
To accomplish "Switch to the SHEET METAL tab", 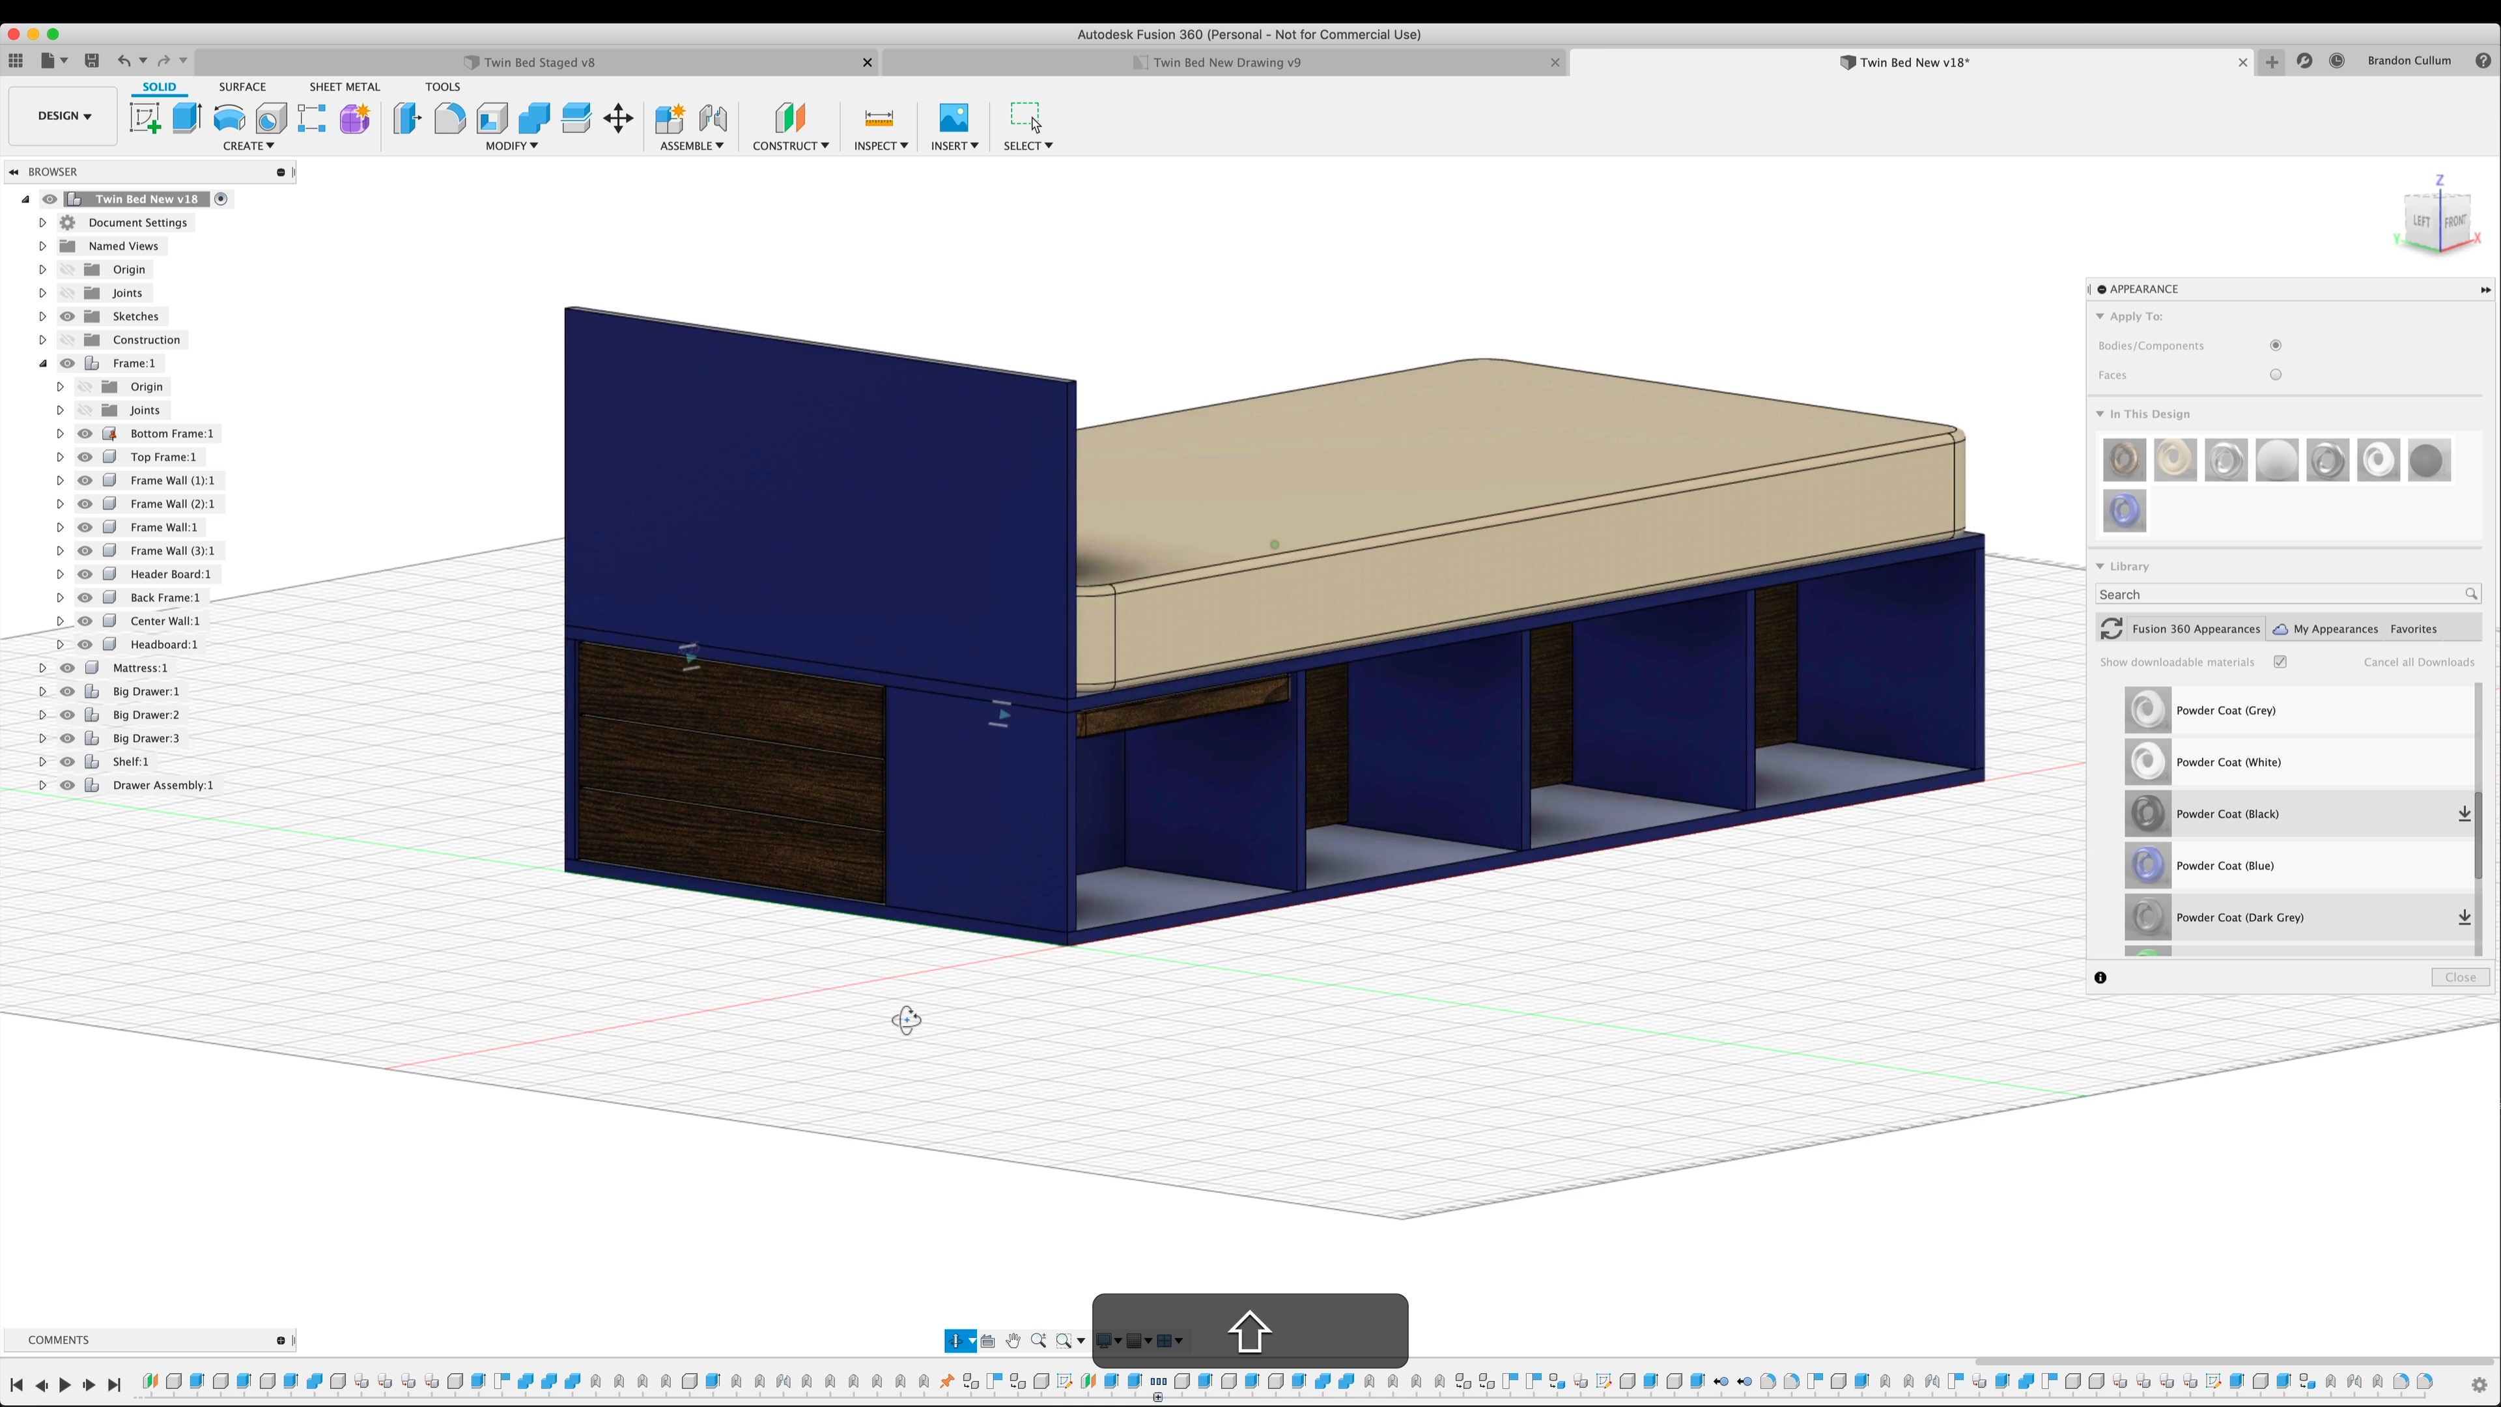I will 345,87.
